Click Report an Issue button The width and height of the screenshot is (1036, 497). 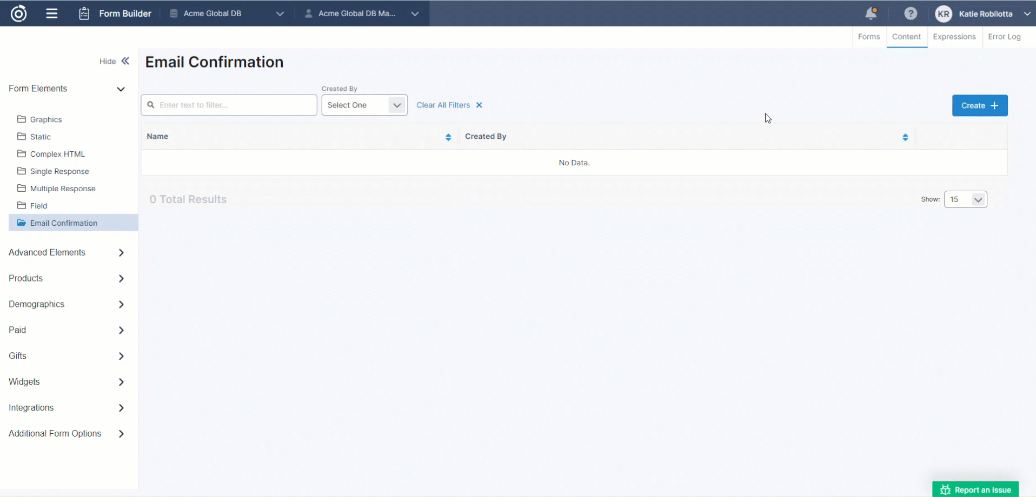coord(975,489)
